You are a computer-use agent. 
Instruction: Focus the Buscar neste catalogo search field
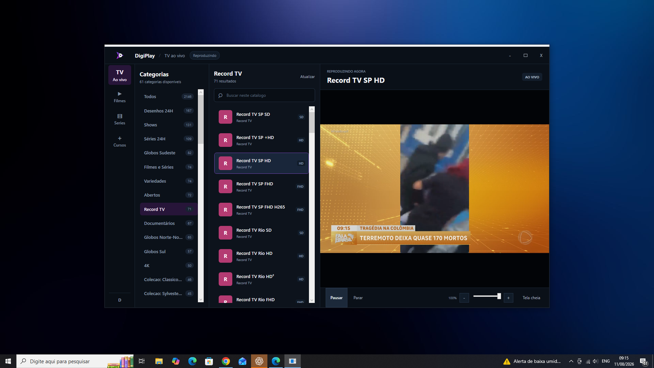pos(264,95)
